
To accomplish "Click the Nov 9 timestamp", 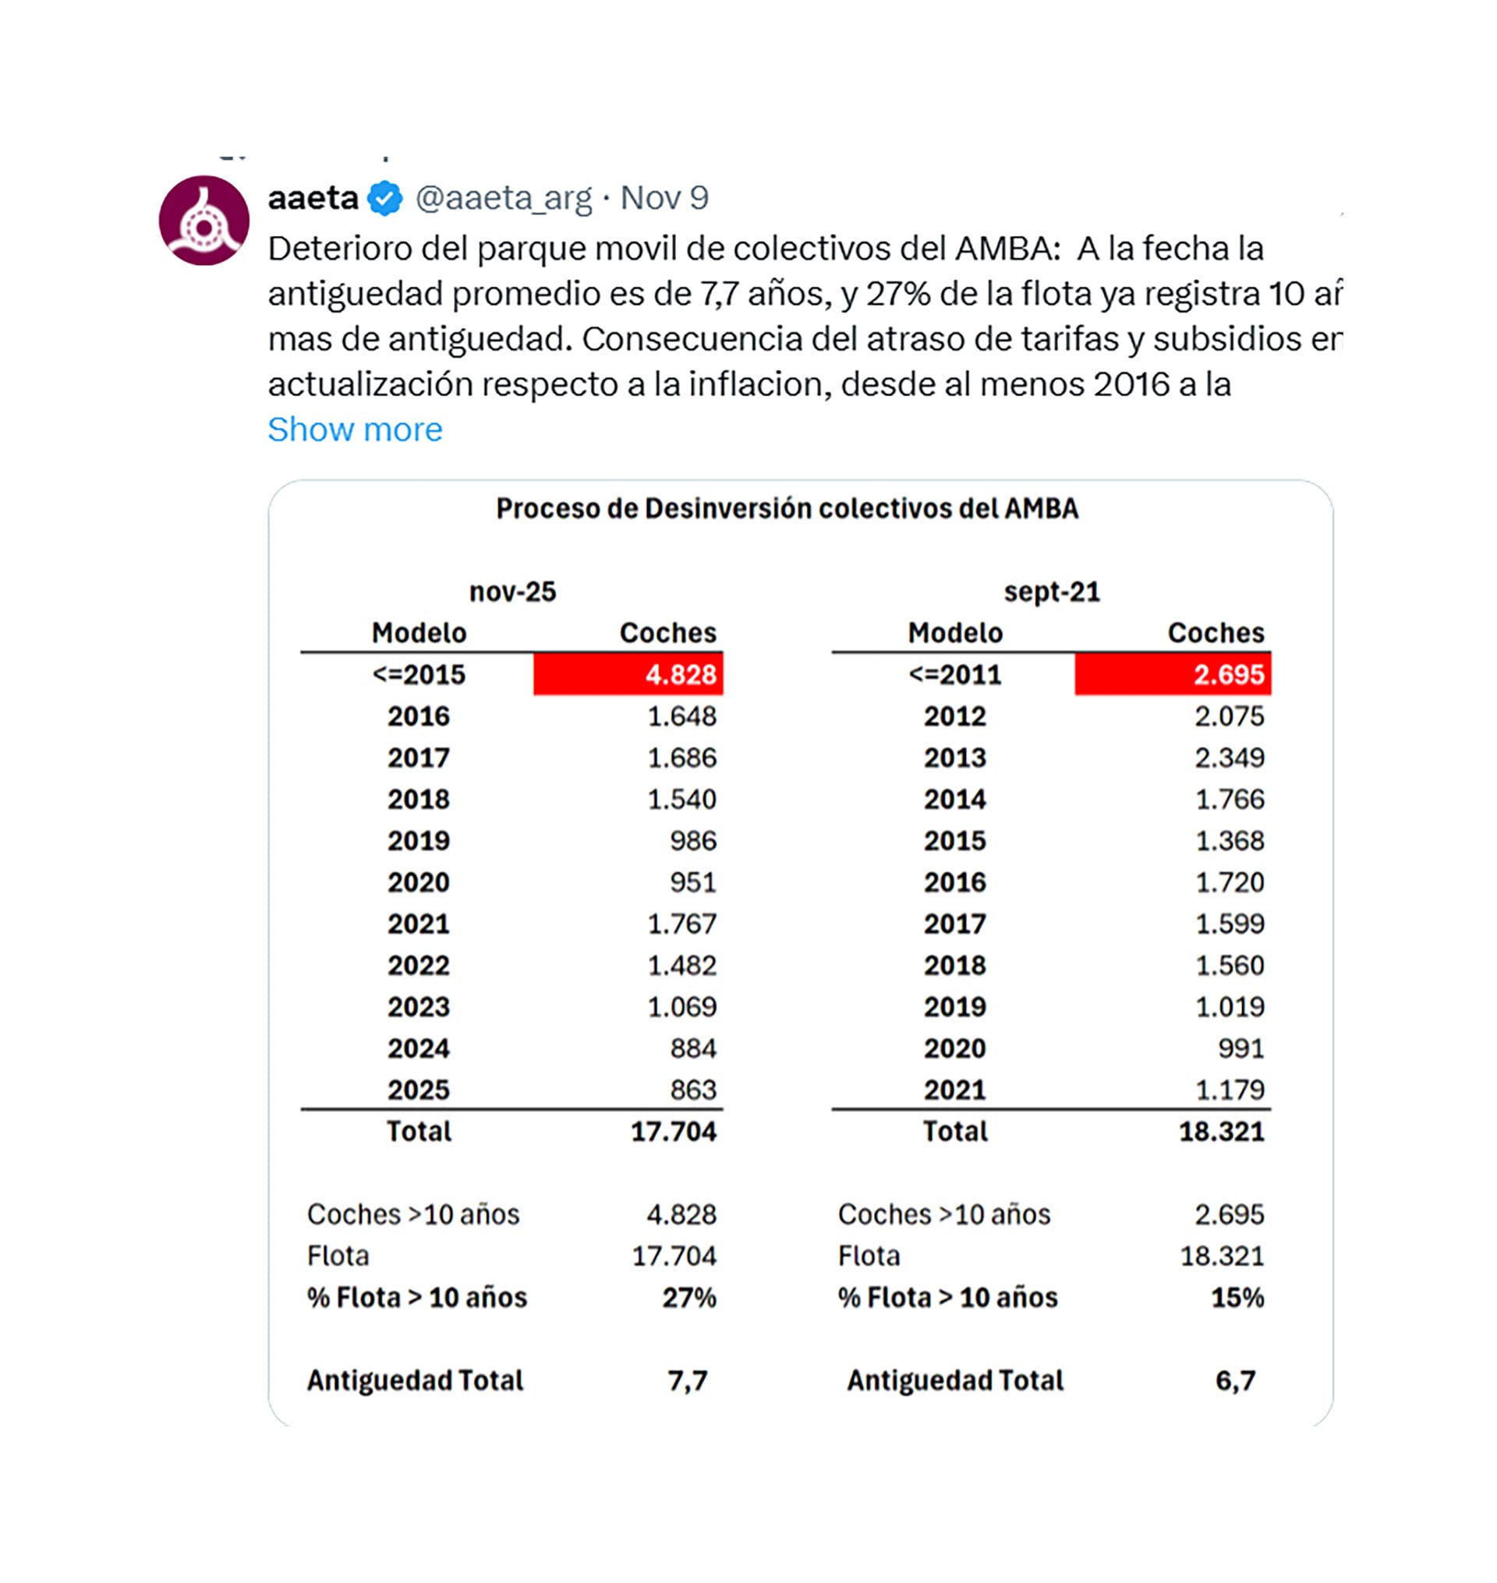I will 664,198.
